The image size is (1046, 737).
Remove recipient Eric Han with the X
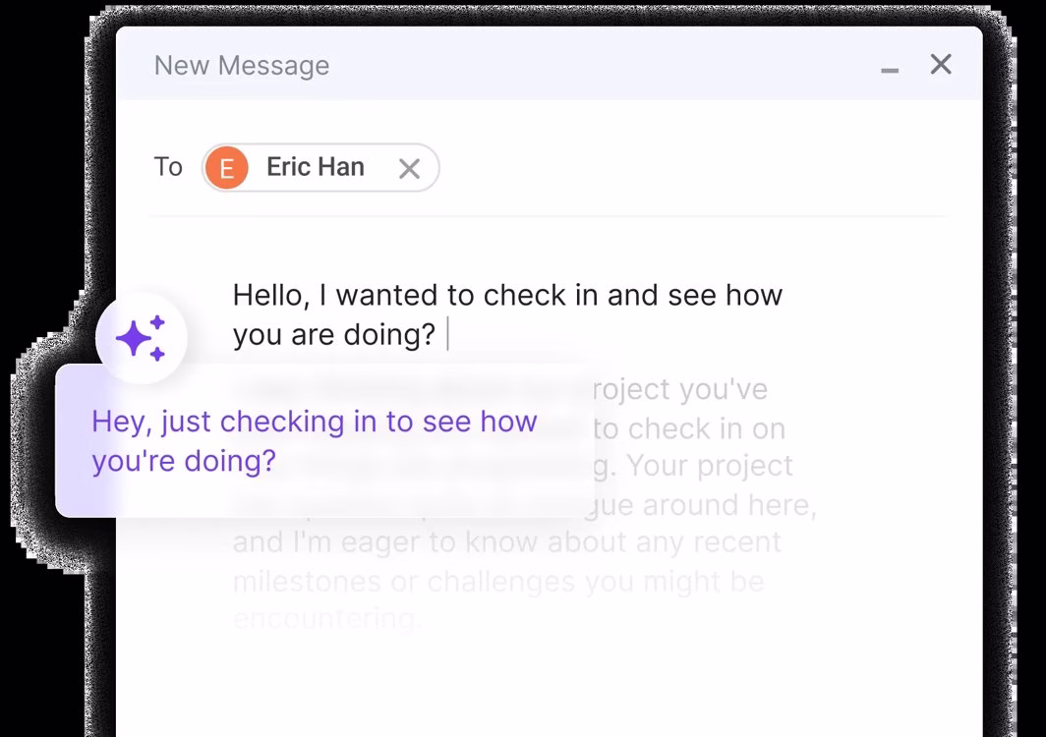[410, 169]
